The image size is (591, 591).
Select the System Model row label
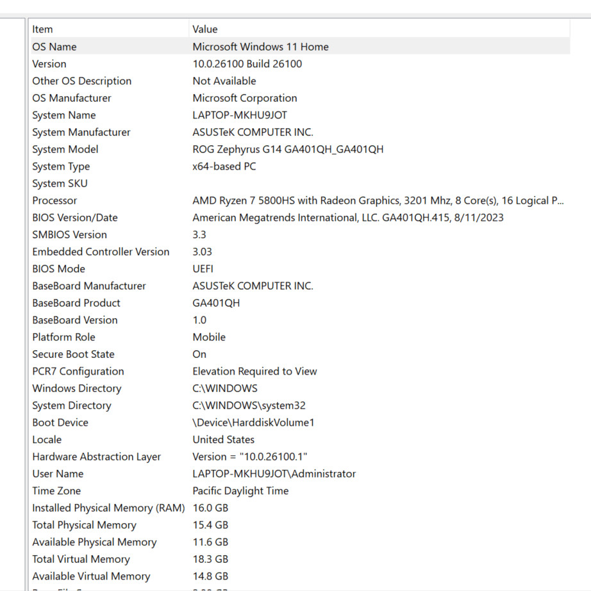pos(65,149)
